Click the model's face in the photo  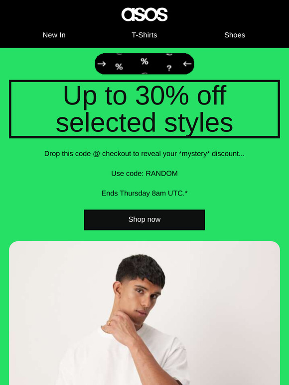tap(143, 297)
